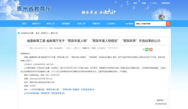The height and width of the screenshot is (109, 188).
Task: Click the email sizhengchu2022@126.com
Action: click(41, 79)
